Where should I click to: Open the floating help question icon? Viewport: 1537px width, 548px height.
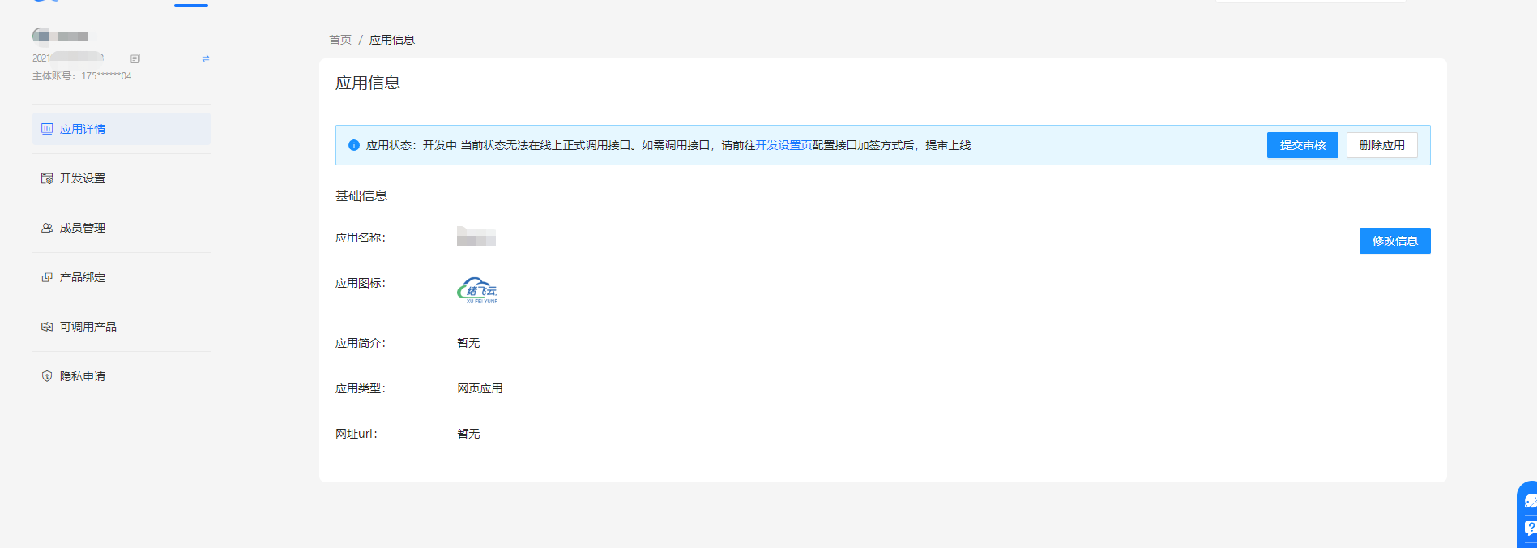pos(1529,529)
